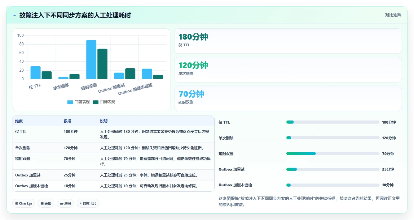This screenshot has height=220, width=414.
Task: Click the blue 延时双删 chart bar
Action: 91,60
